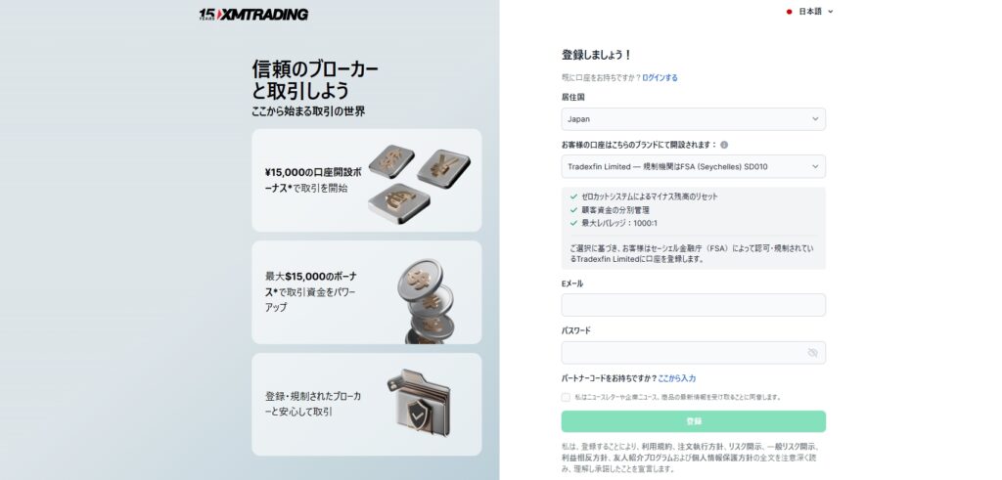Image resolution: width=1002 pixels, height=480 pixels.
Task: Expand the Tradexfin Limited brand dropdown
Action: pos(694,166)
